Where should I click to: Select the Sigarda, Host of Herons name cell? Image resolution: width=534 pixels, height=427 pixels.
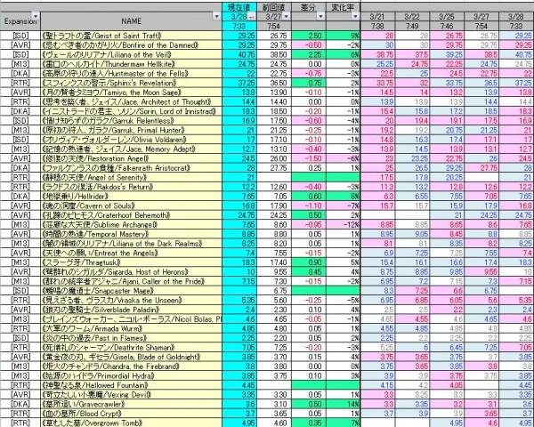131,272
